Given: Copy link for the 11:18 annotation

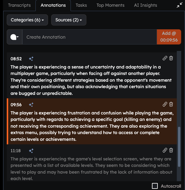Looking at the screenshot, I should pyautogui.click(x=165, y=150).
